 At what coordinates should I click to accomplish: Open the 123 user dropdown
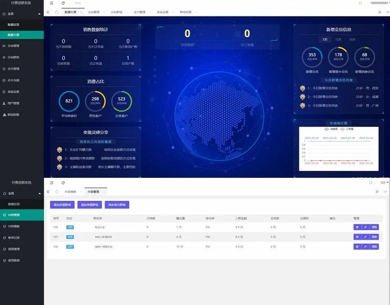point(383,183)
